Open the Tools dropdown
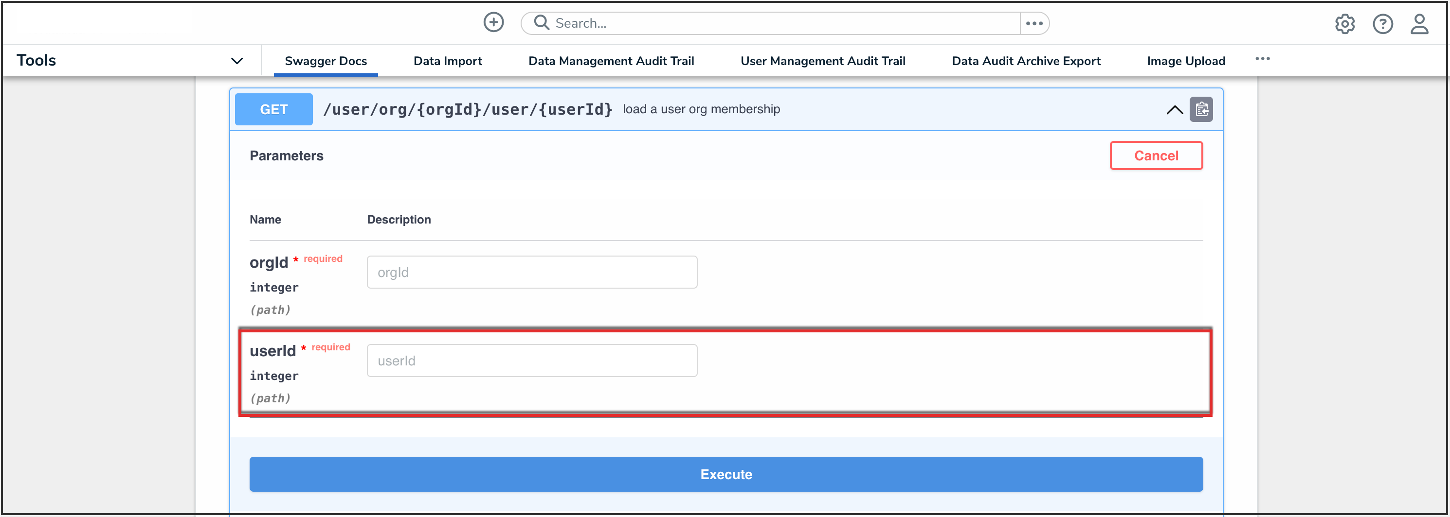Screen dimensions: 1450x517 point(237,60)
